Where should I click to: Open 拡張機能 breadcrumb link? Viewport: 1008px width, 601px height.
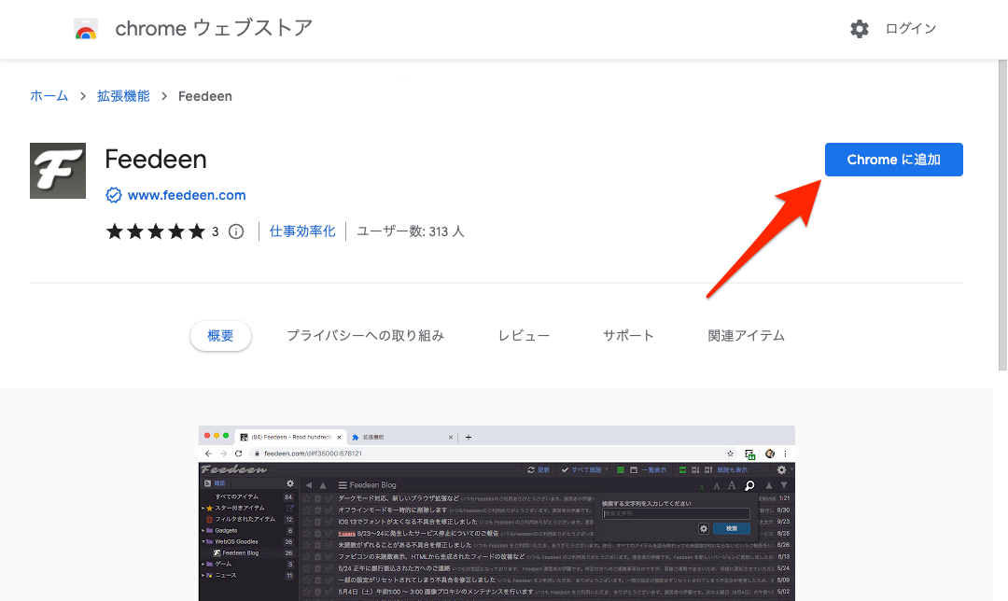pyautogui.click(x=123, y=96)
